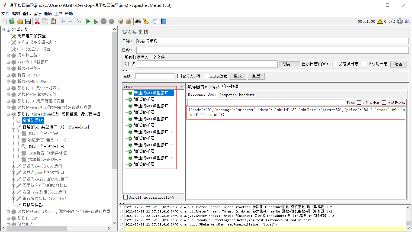Open the 文件 menu

[x=5, y=14]
